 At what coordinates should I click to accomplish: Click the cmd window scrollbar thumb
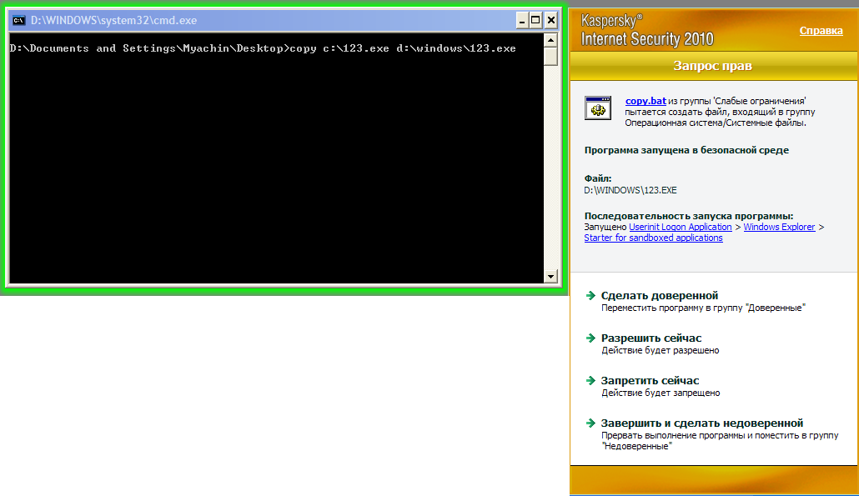click(550, 57)
